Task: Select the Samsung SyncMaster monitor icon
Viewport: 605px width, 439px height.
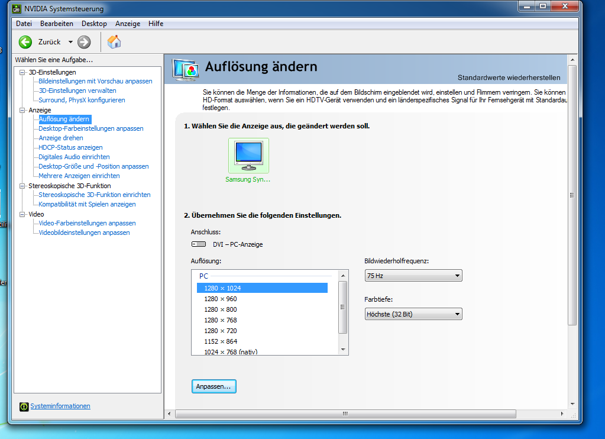Action: (x=248, y=156)
